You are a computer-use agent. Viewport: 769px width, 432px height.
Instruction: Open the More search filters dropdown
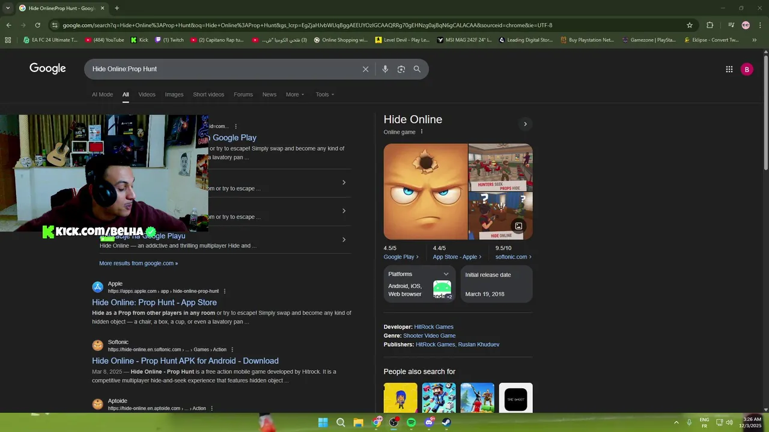(295, 94)
